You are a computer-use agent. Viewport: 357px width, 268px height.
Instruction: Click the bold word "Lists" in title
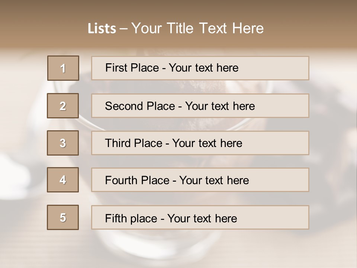click(102, 29)
